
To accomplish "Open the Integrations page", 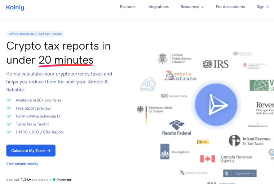I will point(158,7).
